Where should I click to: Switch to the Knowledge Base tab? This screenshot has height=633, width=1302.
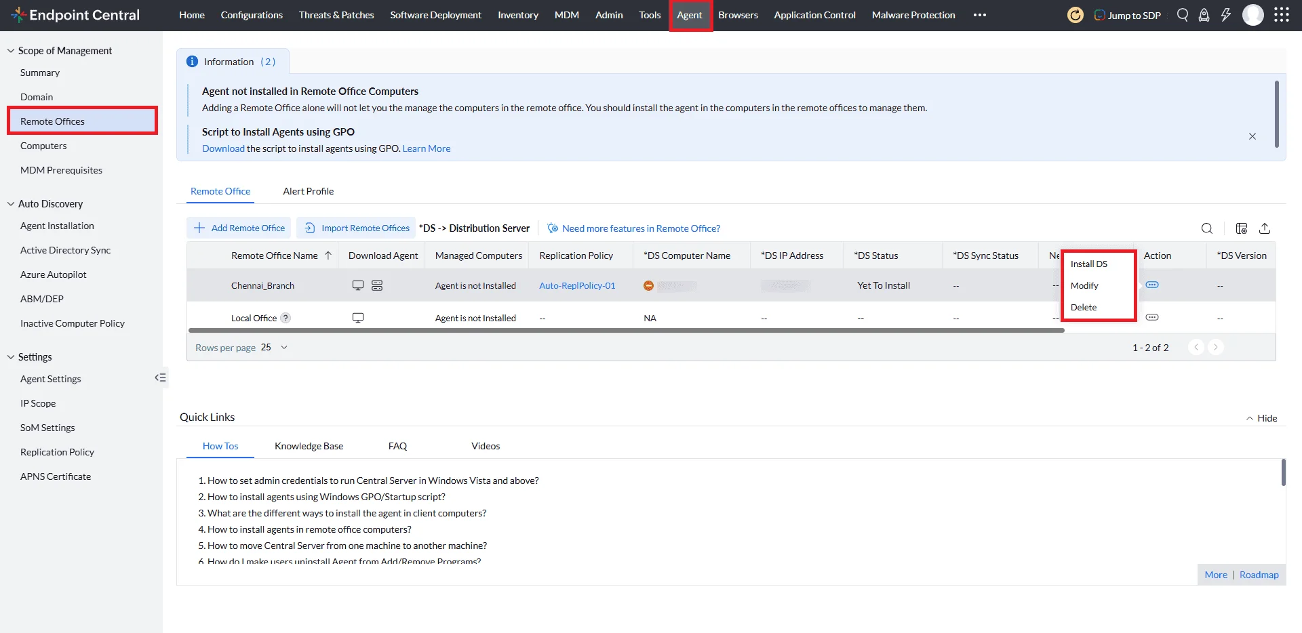point(309,446)
